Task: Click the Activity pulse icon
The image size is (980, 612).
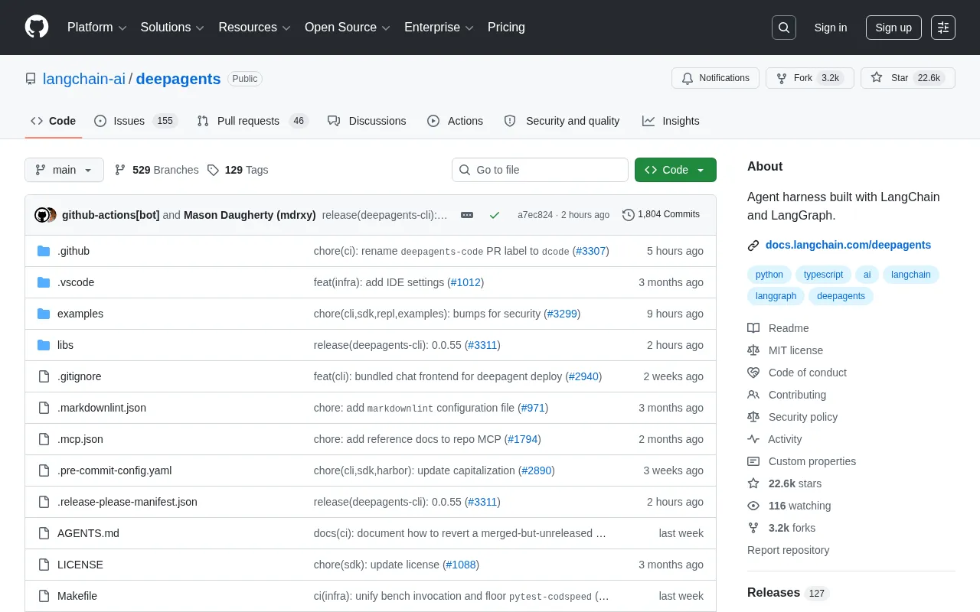Action: [x=753, y=439]
